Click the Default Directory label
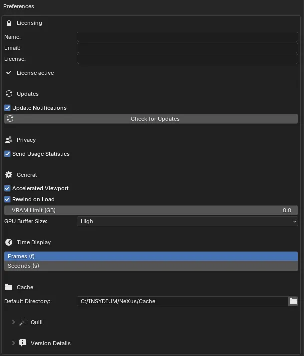This screenshot has height=356, width=304. [x=27, y=301]
